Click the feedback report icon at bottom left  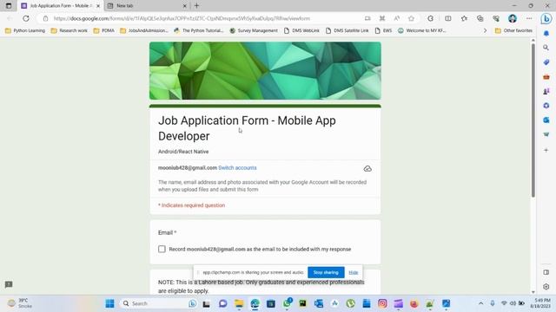tap(9, 284)
